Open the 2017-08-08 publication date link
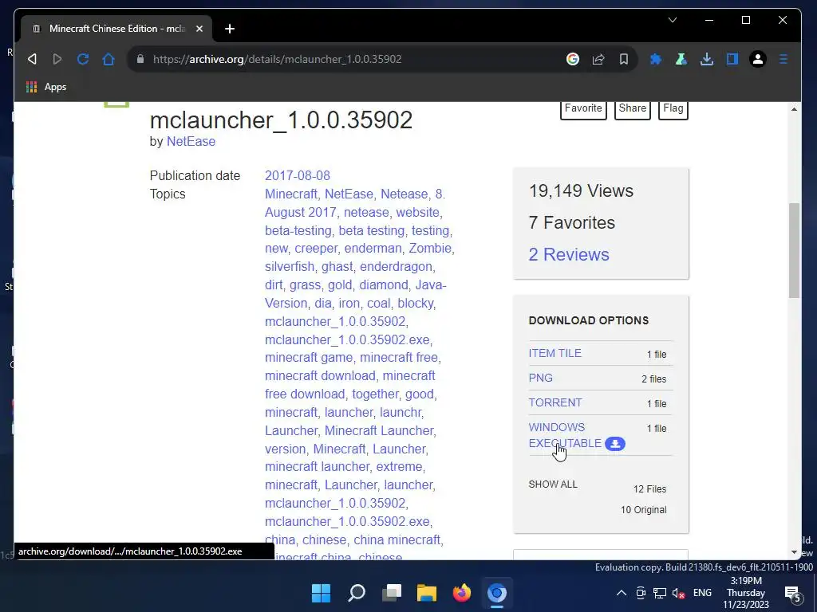The width and height of the screenshot is (817, 612). pyautogui.click(x=297, y=175)
